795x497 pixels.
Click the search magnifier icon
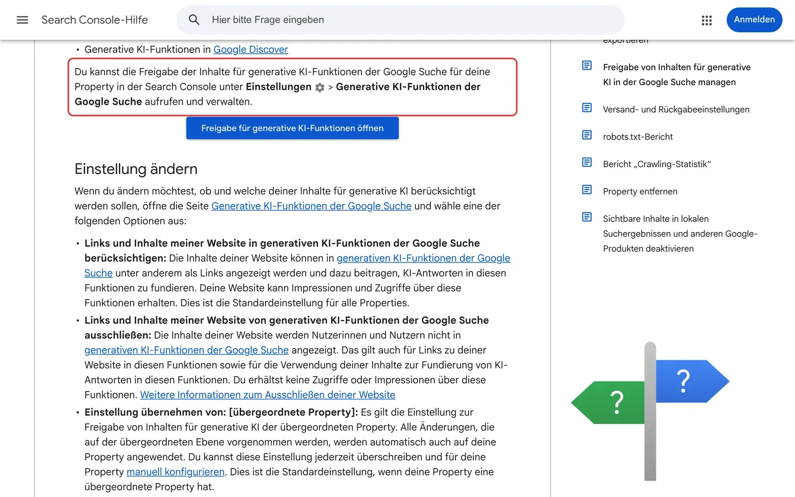tap(194, 20)
